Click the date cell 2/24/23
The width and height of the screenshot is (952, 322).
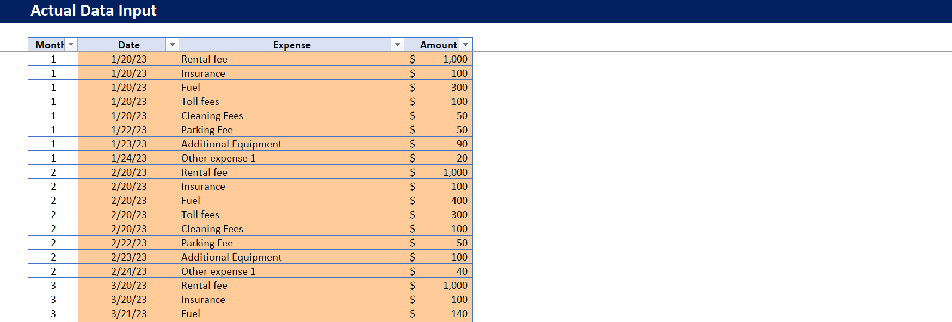coord(128,271)
